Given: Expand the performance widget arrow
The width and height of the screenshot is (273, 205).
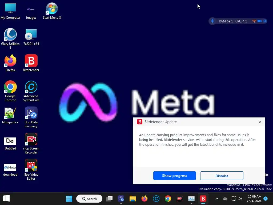Looking at the screenshot, I should click(265, 21).
